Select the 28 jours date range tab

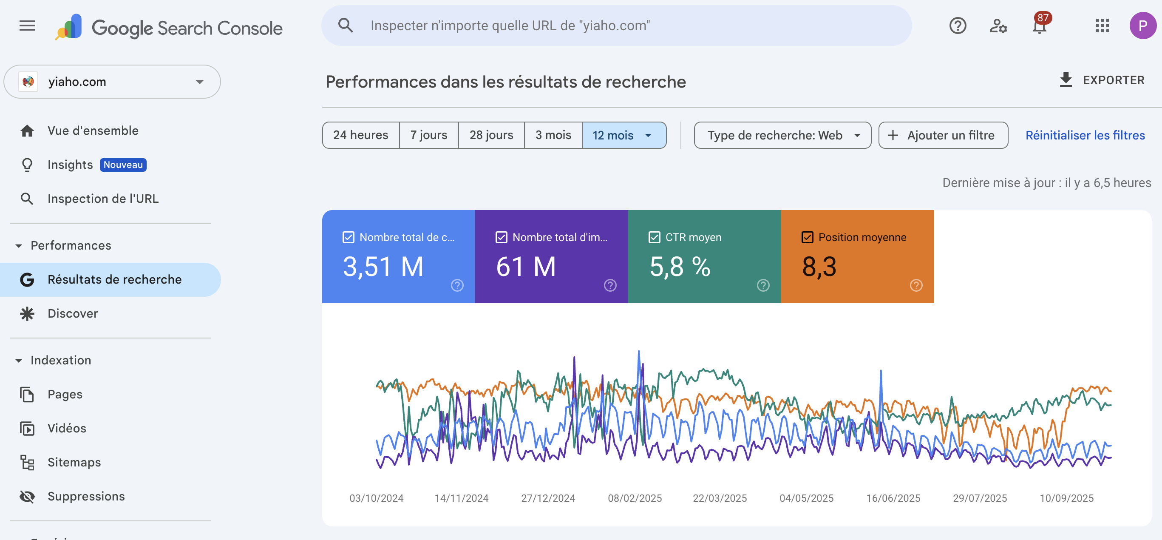491,135
